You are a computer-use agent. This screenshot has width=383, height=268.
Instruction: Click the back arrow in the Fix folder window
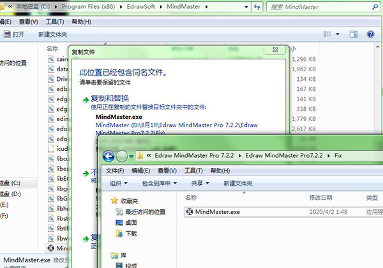[x=109, y=156]
